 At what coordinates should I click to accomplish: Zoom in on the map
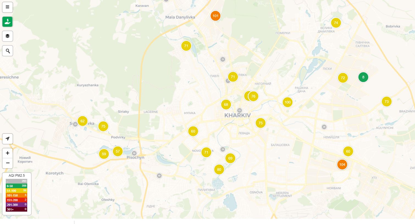[x=7, y=153]
